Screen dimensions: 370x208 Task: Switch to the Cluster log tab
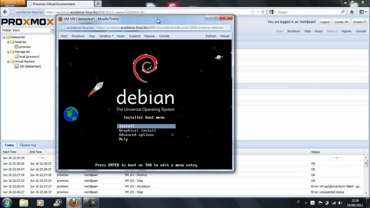point(28,145)
